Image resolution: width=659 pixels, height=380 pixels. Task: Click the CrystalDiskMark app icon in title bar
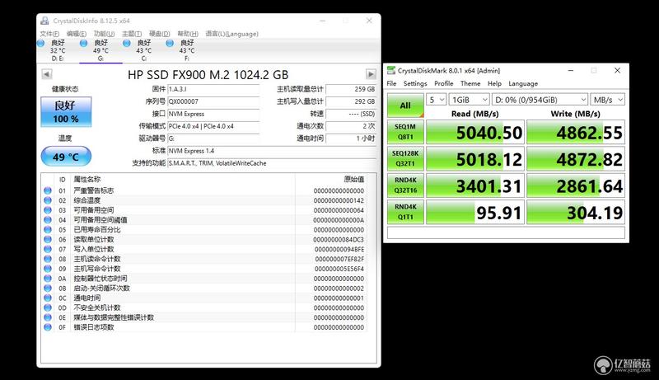click(391, 70)
